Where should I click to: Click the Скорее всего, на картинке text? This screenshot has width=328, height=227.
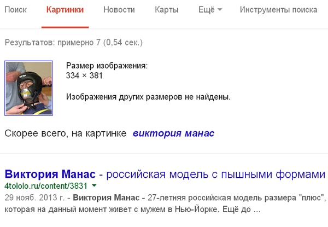pos(65,133)
